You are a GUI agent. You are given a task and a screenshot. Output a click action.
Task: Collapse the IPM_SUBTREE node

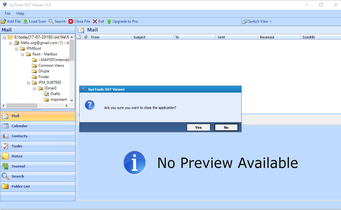[28, 83]
